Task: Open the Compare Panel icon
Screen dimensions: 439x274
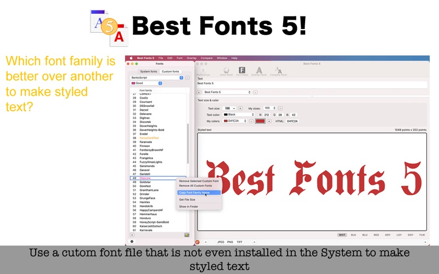Action: (278, 71)
